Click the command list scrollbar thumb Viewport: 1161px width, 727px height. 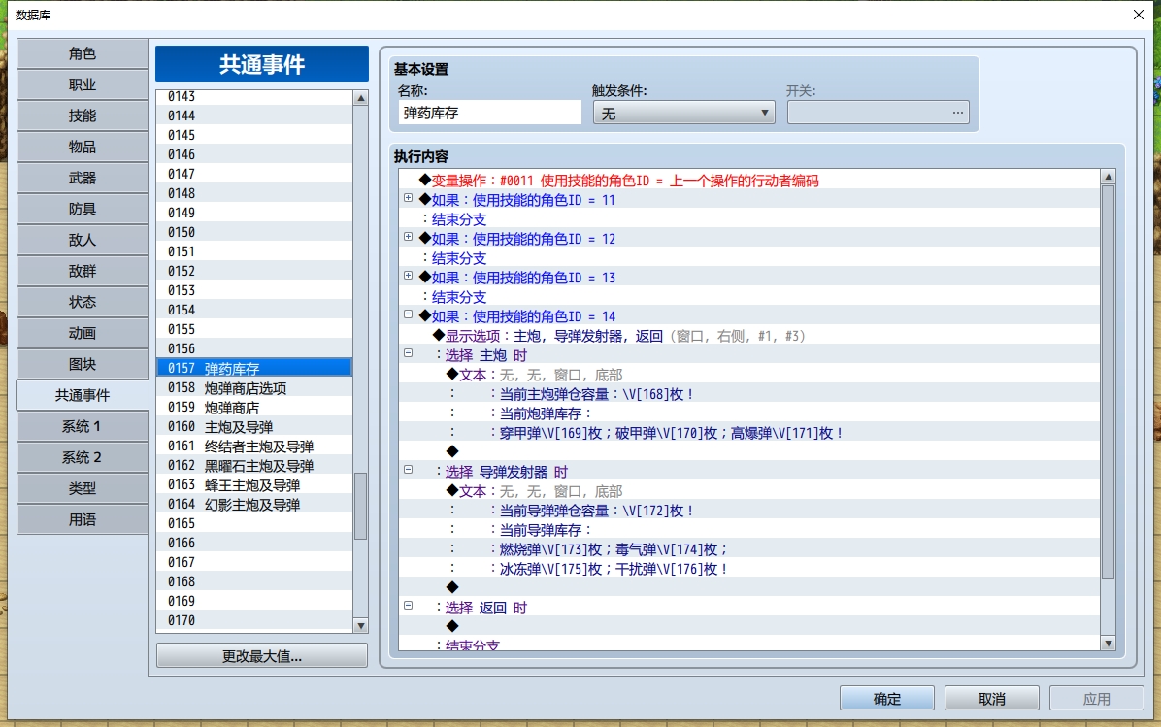(1109, 382)
